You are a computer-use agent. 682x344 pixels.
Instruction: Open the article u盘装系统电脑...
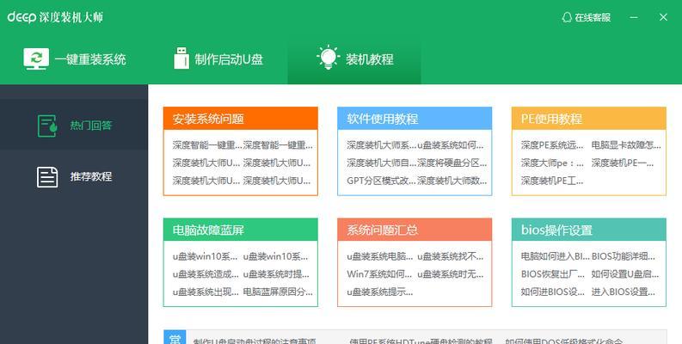click(x=380, y=256)
